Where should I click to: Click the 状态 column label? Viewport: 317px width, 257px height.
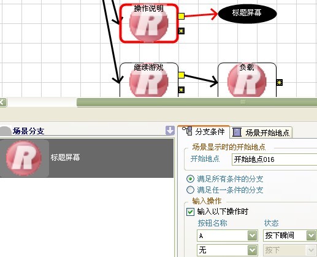coord(271,223)
